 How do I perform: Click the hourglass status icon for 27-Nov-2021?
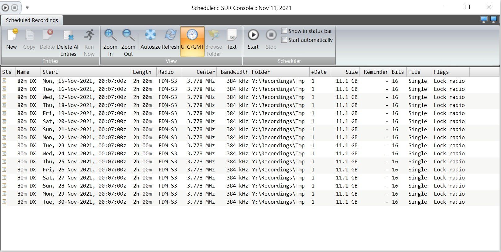pos(4,178)
